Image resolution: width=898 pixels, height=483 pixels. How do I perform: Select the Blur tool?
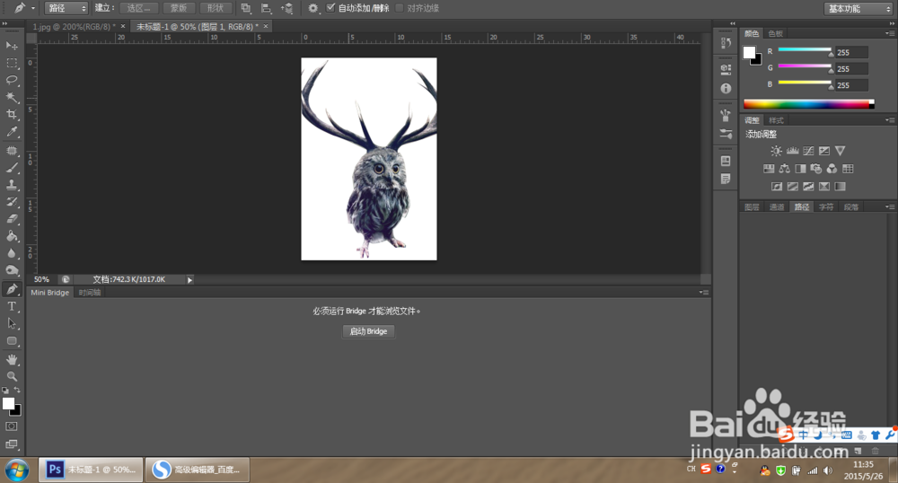[x=12, y=253]
